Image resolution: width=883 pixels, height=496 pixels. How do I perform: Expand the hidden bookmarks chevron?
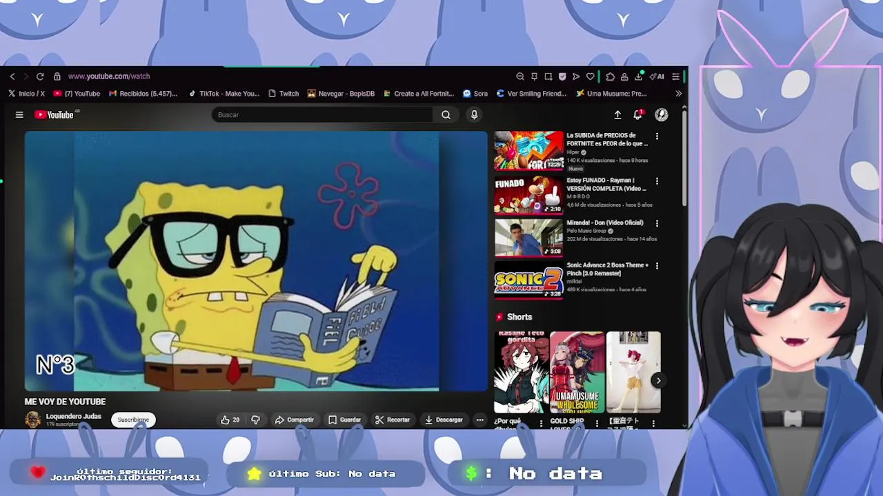point(678,94)
